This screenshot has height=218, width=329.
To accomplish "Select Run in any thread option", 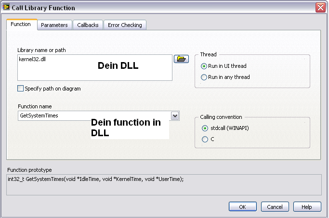I will click(205, 77).
